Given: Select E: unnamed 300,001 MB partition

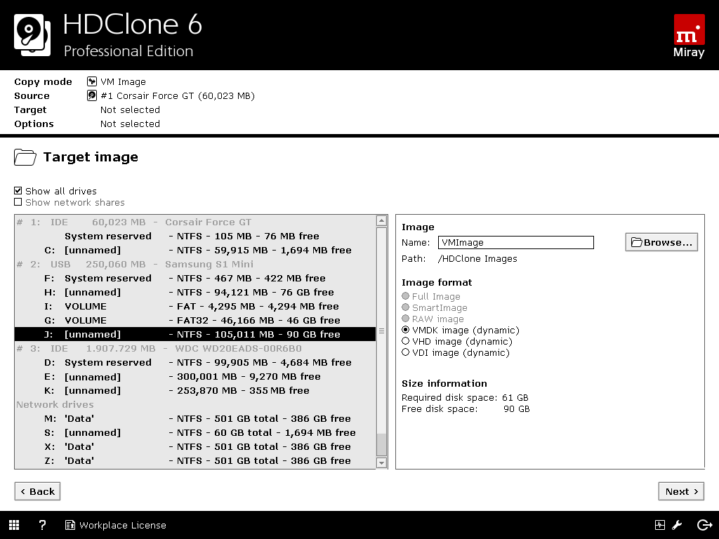Looking at the screenshot, I should (x=195, y=376).
